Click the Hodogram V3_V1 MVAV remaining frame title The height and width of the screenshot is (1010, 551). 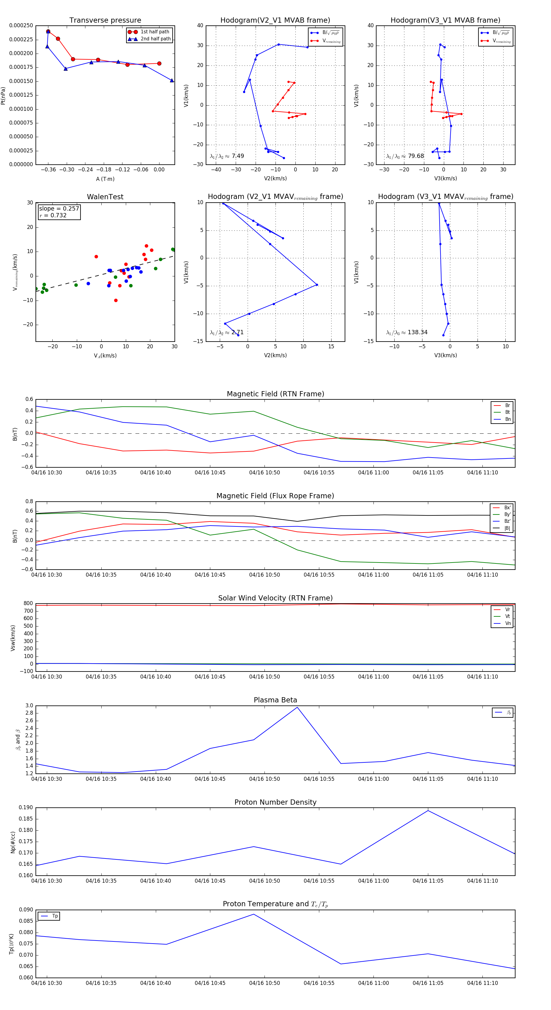tap(445, 197)
